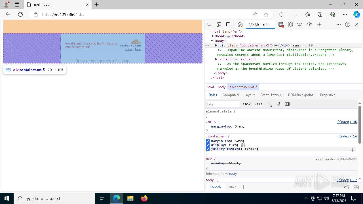This screenshot has width=363, height=204.
Task: Select body in the breadcrumb trail
Action: tap(221, 87)
